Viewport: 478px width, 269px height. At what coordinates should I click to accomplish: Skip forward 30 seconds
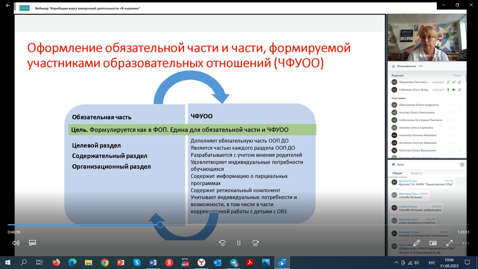tap(255, 243)
